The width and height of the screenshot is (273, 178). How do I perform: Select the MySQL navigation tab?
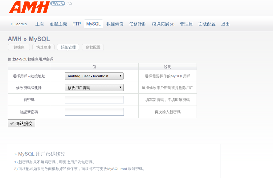[x=93, y=24]
